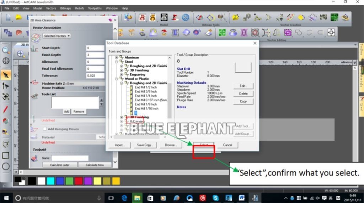
Task: Select the arrow Select Vectors tool
Action: pos(6,75)
